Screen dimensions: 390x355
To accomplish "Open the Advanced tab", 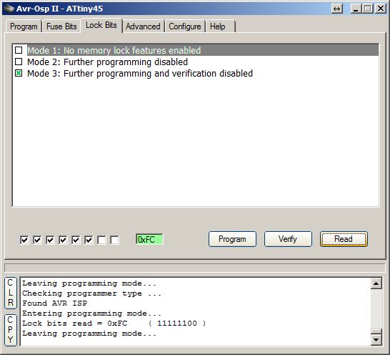I will (x=143, y=26).
